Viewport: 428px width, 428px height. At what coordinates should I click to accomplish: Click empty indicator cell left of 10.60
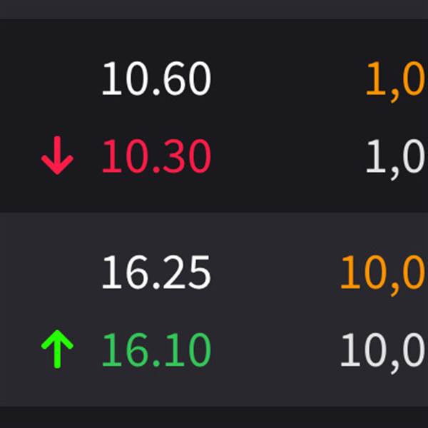58,79
